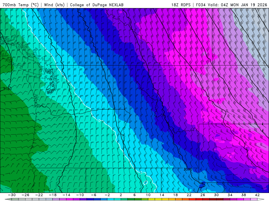Click 'Valid: 04Z MON JAN 19 2026' text

(238, 5)
